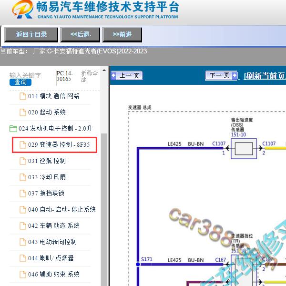Image resolution: width=286 pixels, height=286 pixels.
Task: Click left arrow icon on 上一页 button
Action: pos(113,75)
